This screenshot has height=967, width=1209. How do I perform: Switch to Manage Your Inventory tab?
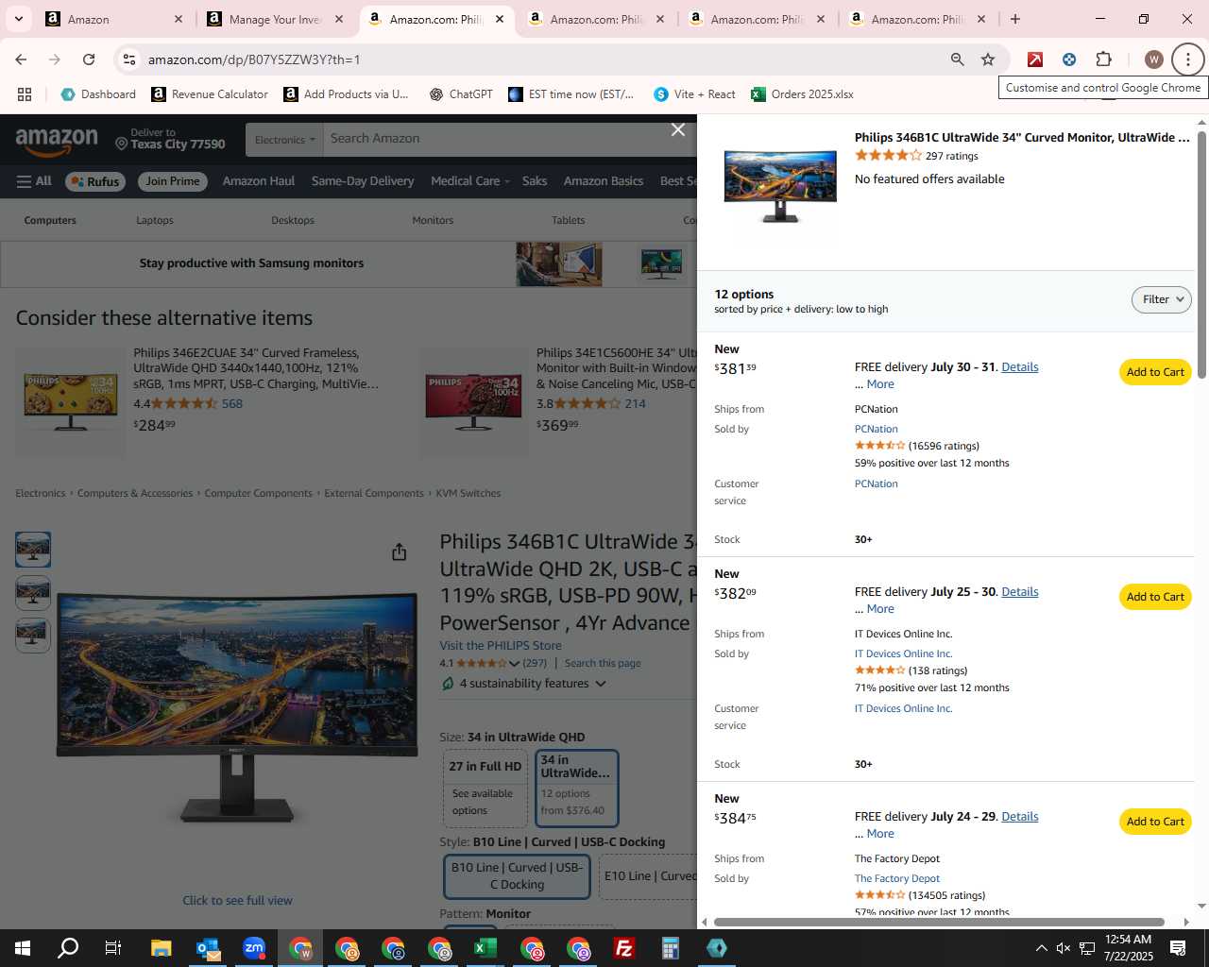(277, 19)
